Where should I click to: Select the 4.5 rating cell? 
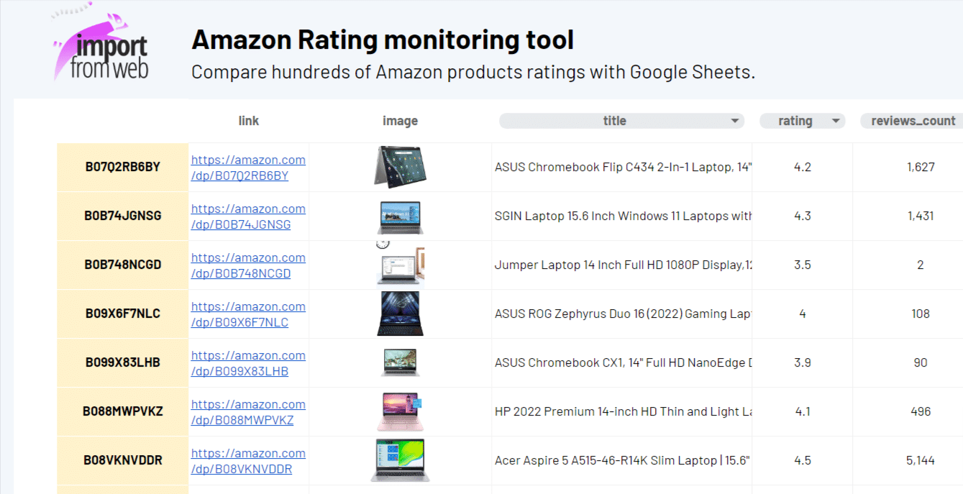click(x=803, y=460)
